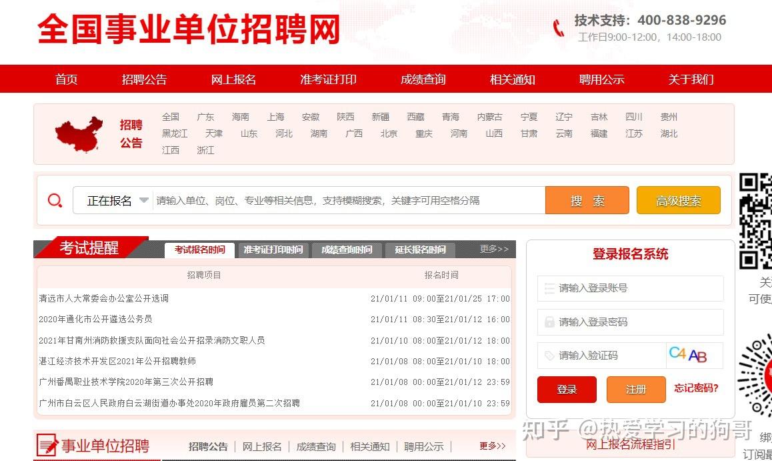
Task: Focus the 请输入验证码 field
Action: [601, 356]
